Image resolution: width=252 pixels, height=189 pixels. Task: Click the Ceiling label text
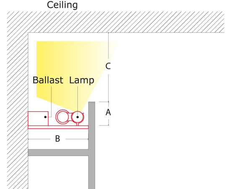tap(62, 5)
